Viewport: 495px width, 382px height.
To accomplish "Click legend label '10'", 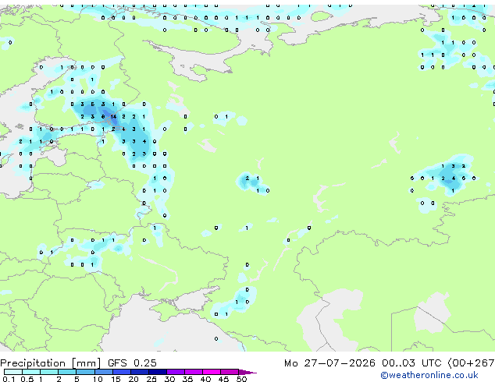I will click(x=98, y=379).
